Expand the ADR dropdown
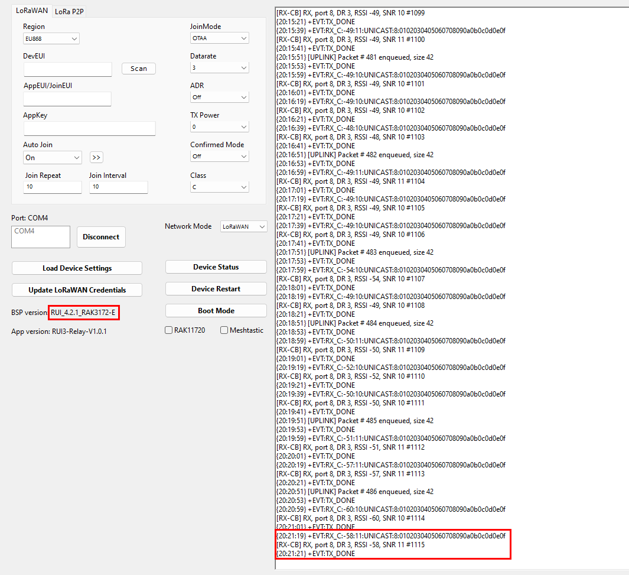Viewport: 629px width, 575px height. (219, 98)
